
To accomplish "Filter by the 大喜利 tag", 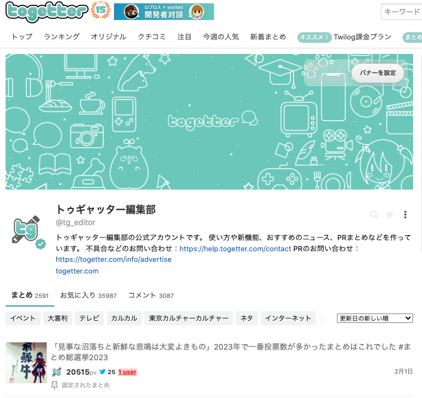I will [x=57, y=318].
